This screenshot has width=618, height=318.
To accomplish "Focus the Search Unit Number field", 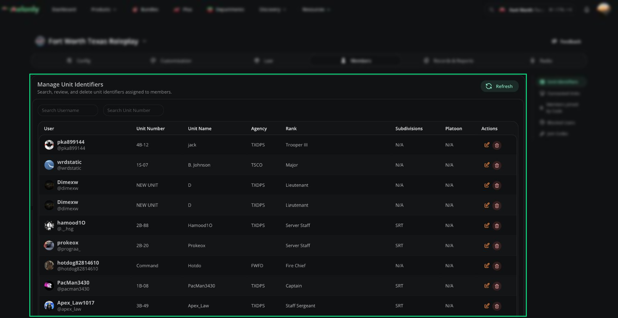I will point(133,110).
